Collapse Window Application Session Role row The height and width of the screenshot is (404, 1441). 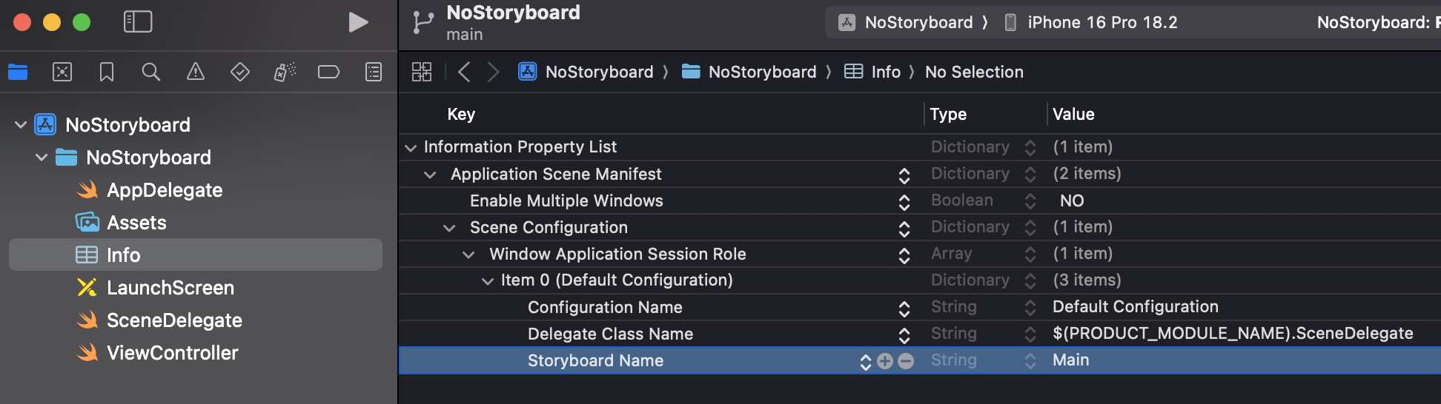[468, 255]
